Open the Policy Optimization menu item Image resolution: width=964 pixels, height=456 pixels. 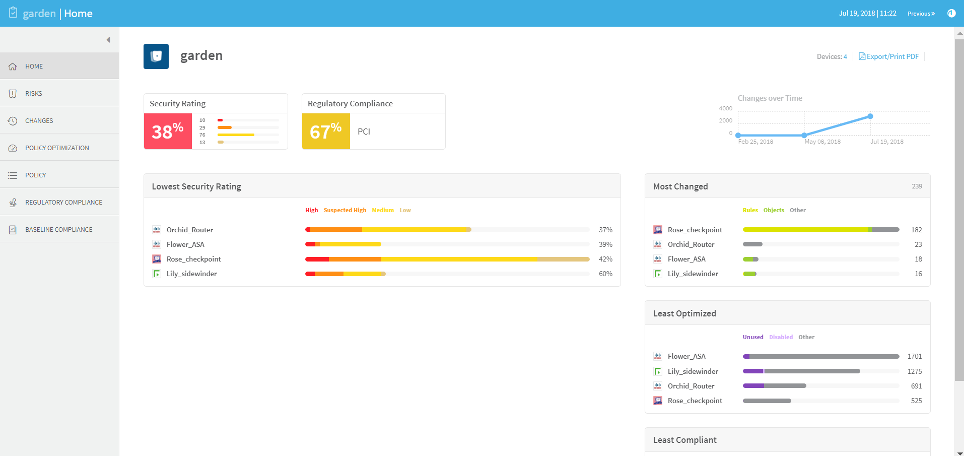click(57, 148)
